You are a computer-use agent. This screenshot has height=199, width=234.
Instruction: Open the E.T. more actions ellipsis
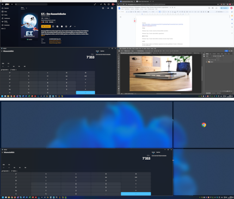75,26
